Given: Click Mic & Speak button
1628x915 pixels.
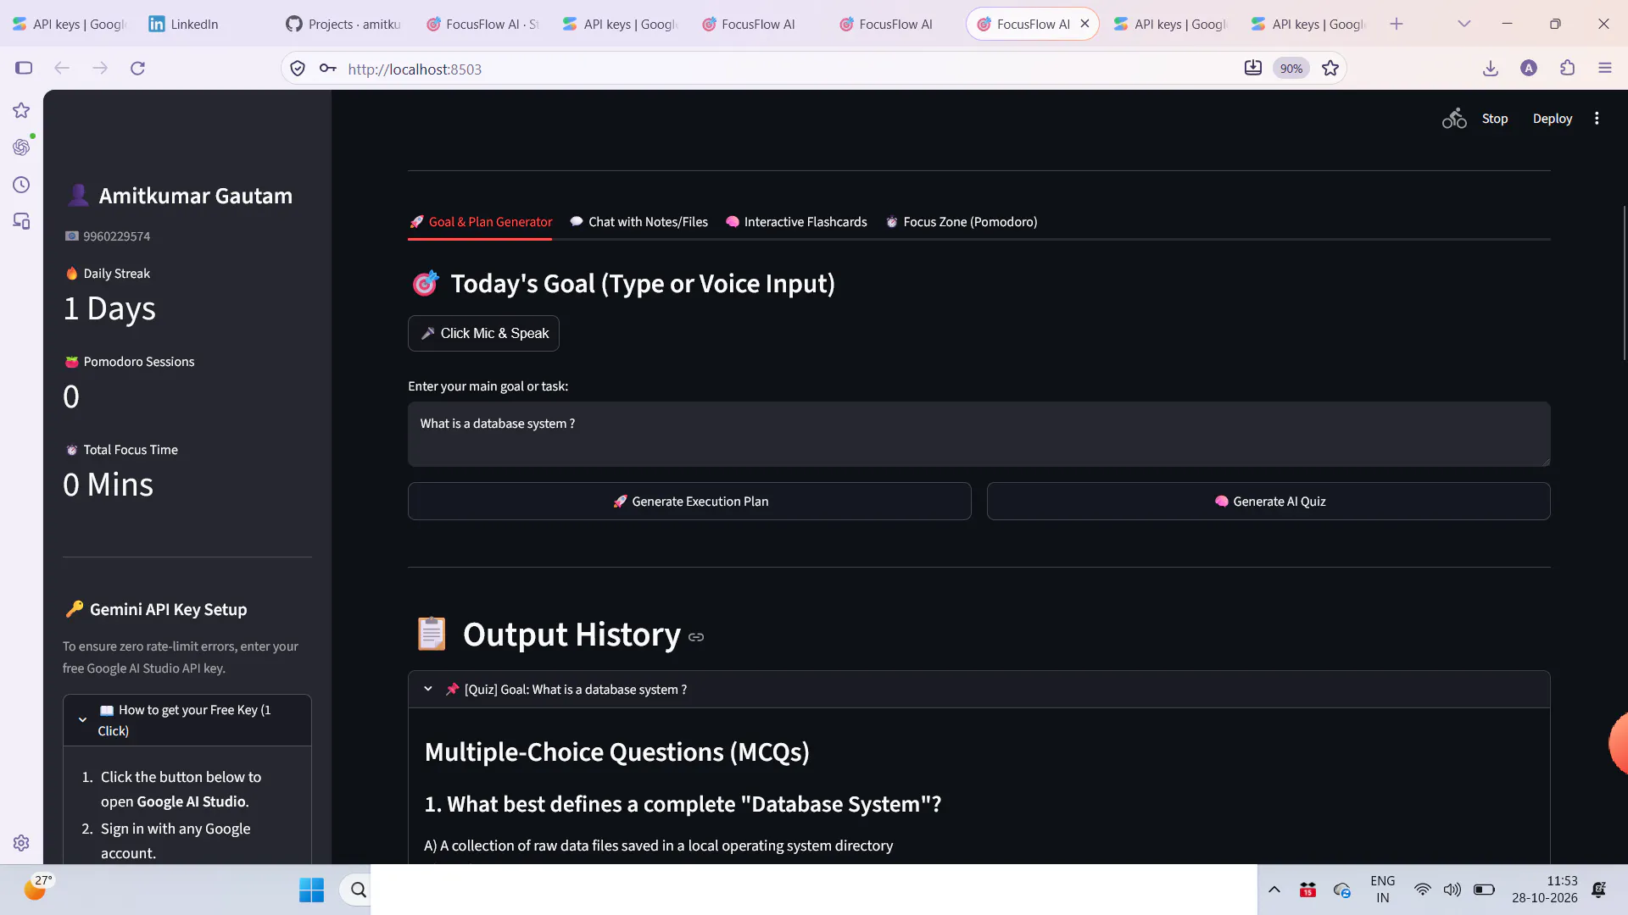Looking at the screenshot, I should tap(483, 333).
